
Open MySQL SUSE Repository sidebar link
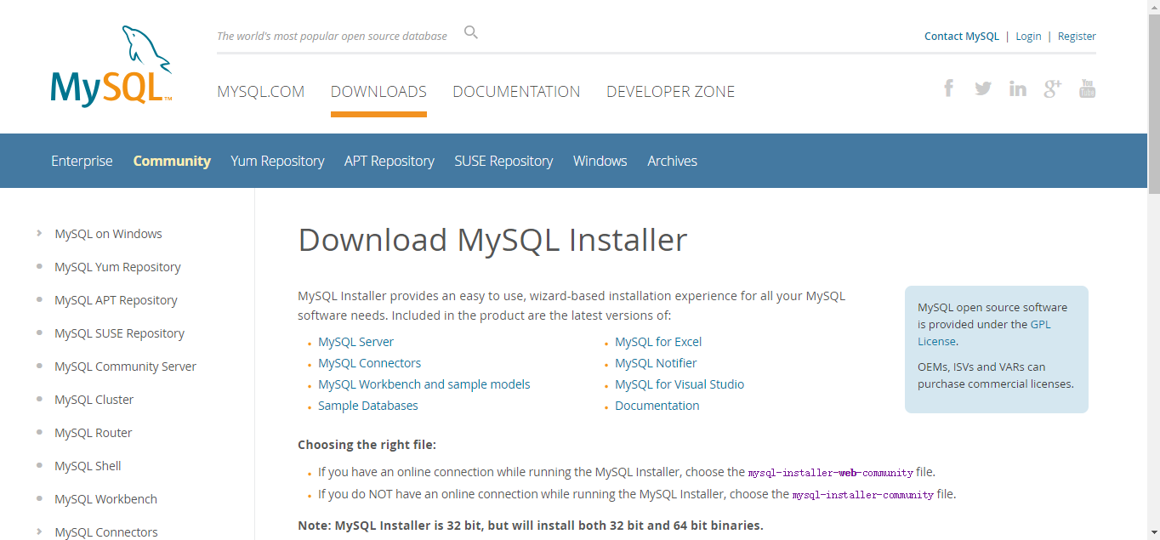coord(119,333)
